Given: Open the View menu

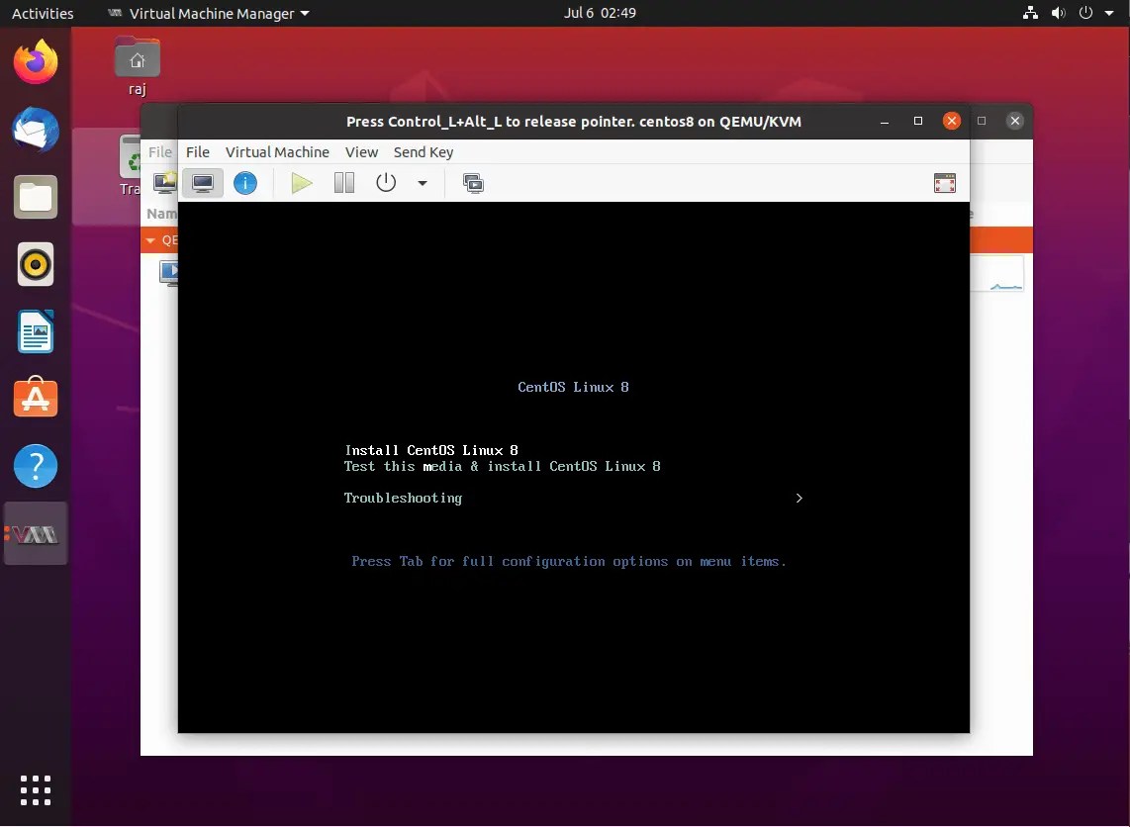Looking at the screenshot, I should [361, 152].
